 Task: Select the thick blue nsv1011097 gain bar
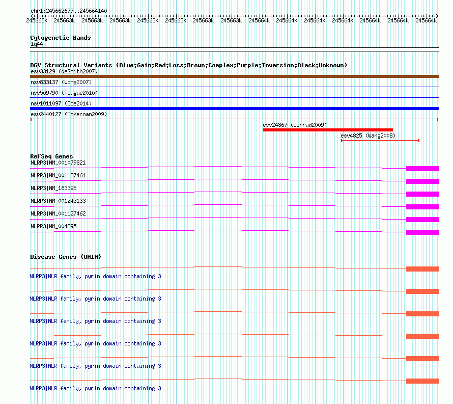234,109
